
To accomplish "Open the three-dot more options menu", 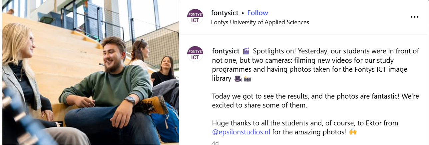I will point(414,17).
